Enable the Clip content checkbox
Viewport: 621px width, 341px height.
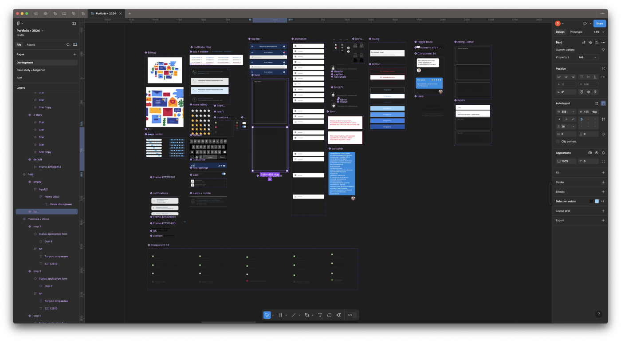click(558, 142)
